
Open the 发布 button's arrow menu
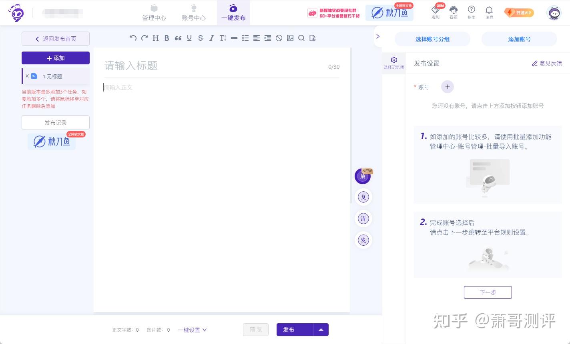(321, 330)
